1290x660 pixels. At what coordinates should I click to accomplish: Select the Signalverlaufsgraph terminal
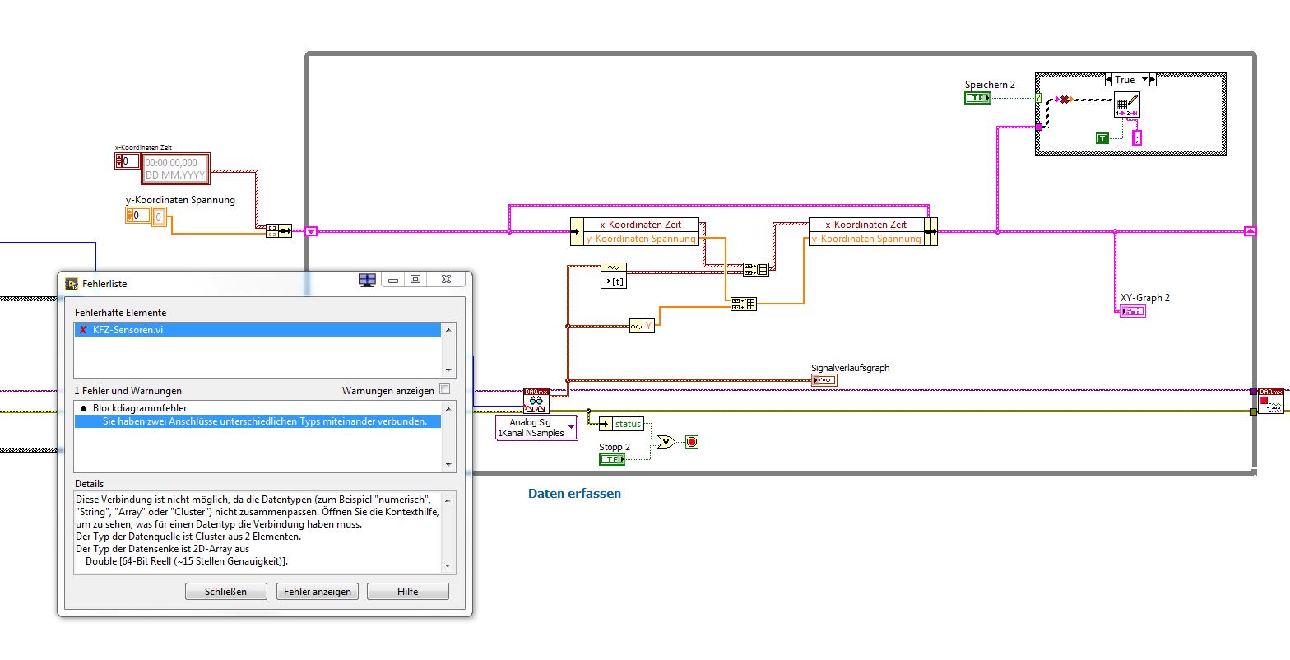coord(824,380)
